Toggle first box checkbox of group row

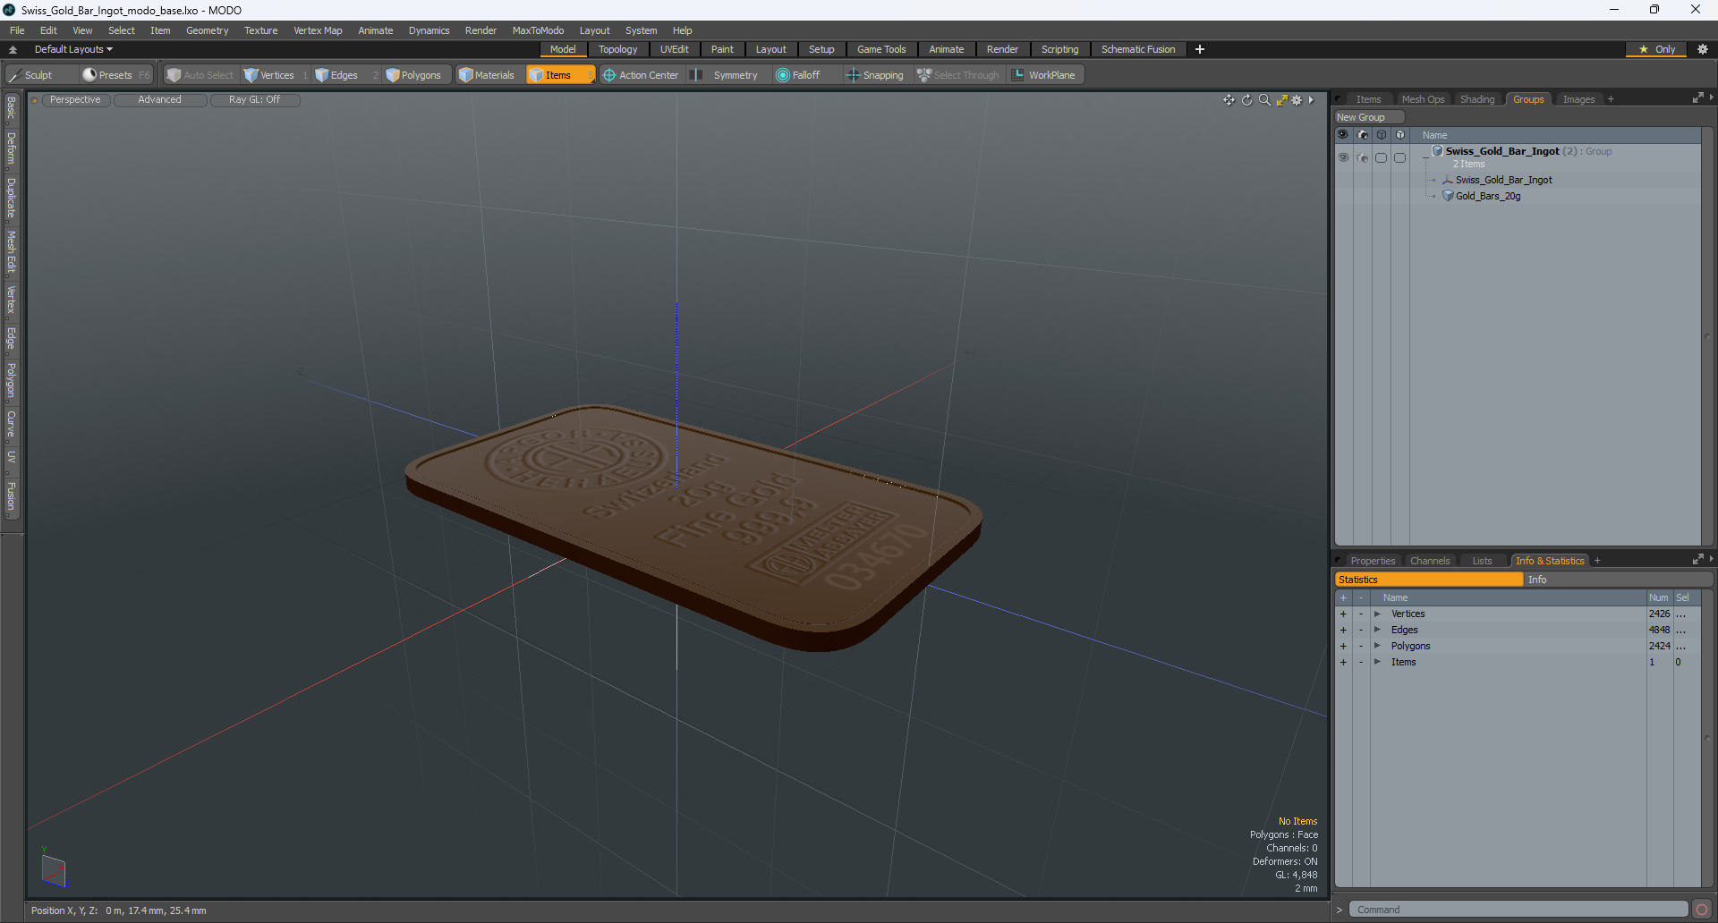(x=1382, y=157)
